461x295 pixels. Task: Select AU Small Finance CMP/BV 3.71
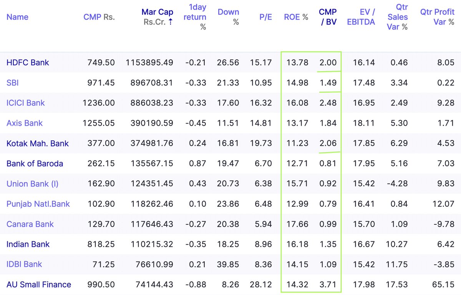pos(328,285)
